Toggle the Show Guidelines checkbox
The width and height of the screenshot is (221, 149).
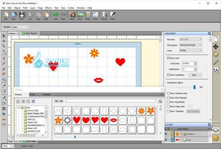click(168, 75)
